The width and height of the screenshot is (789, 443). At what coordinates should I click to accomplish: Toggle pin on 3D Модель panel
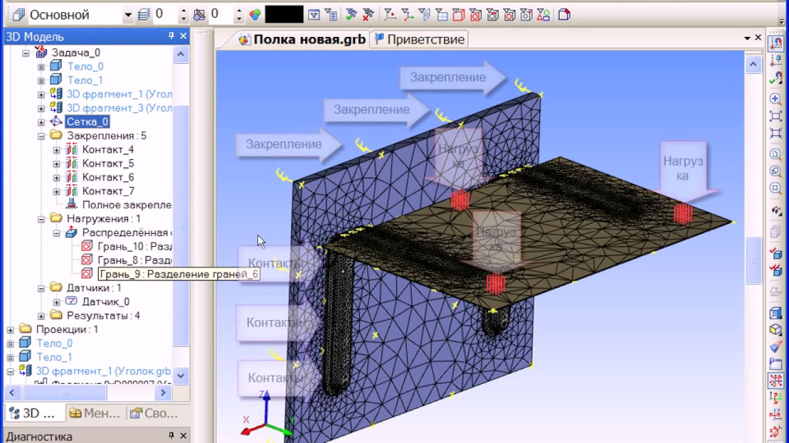pyautogui.click(x=171, y=37)
